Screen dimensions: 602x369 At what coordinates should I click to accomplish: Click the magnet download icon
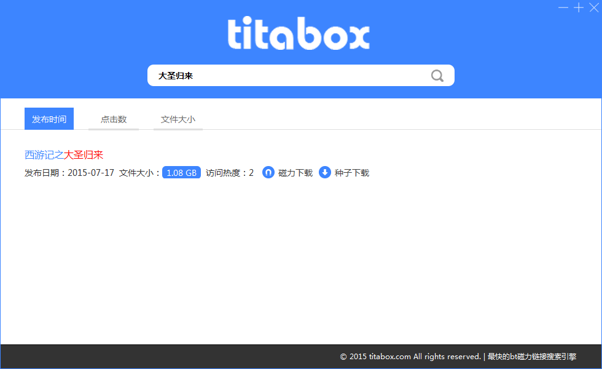point(268,173)
